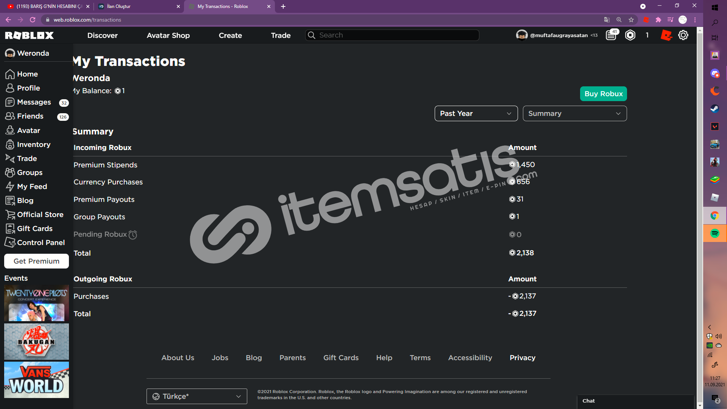Open Spotify from the taskbar
Viewport: 727px width, 409px height.
pyautogui.click(x=715, y=233)
